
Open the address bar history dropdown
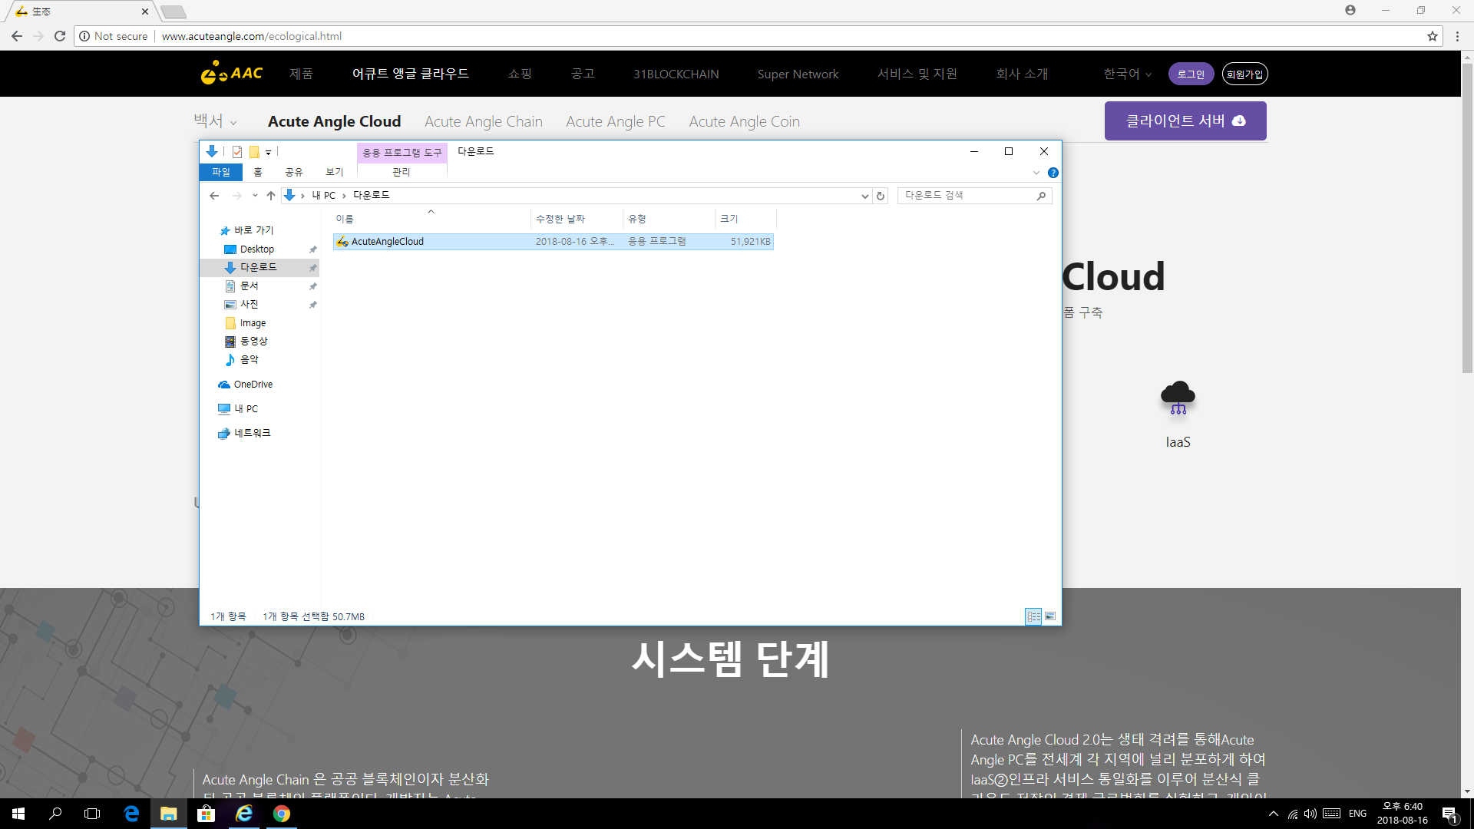(x=865, y=196)
